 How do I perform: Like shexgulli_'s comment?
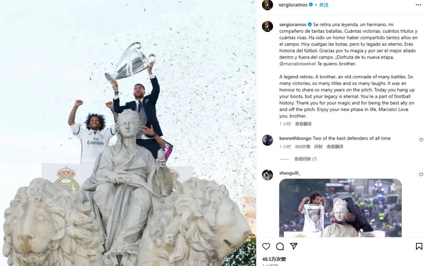(421, 175)
